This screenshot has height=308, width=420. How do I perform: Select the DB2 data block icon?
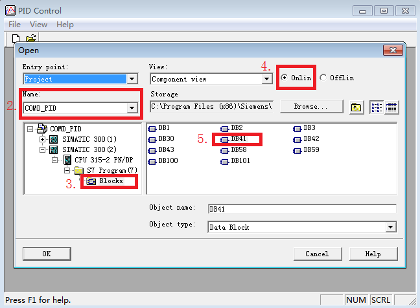pos(224,129)
